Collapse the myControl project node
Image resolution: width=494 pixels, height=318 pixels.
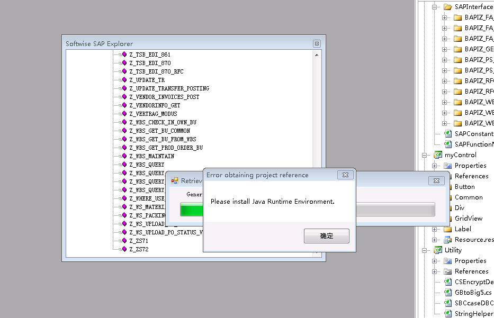click(x=424, y=155)
